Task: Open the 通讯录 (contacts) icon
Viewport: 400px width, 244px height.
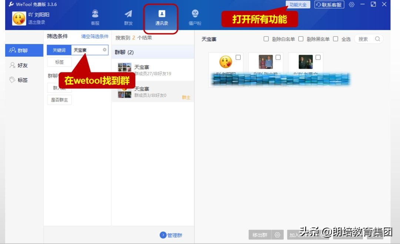Action: tap(161, 16)
